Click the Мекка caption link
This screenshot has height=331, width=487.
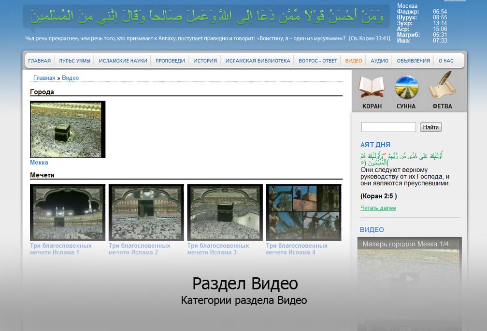39,163
